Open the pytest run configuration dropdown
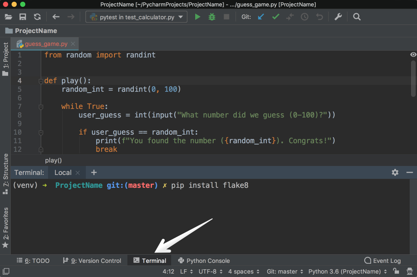 click(x=136, y=17)
